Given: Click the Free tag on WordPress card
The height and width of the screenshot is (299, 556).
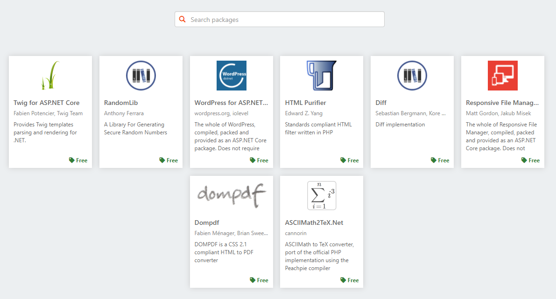Looking at the screenshot, I should [259, 160].
